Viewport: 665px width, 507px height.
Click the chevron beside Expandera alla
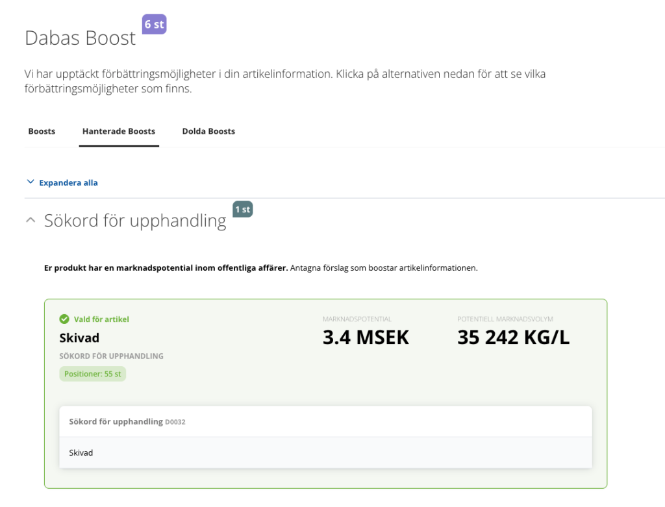[31, 182]
